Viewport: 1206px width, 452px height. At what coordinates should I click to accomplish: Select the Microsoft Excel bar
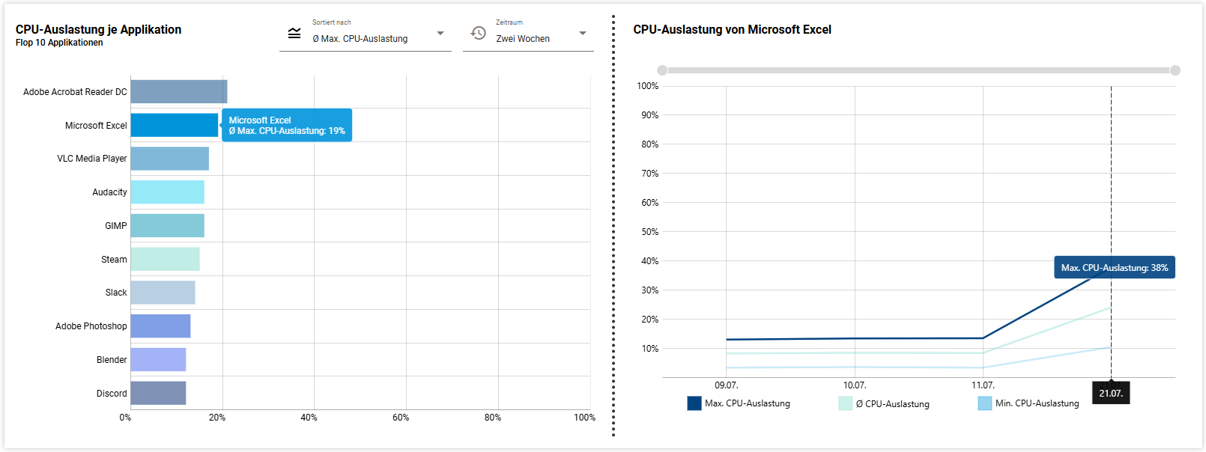pyautogui.click(x=175, y=125)
